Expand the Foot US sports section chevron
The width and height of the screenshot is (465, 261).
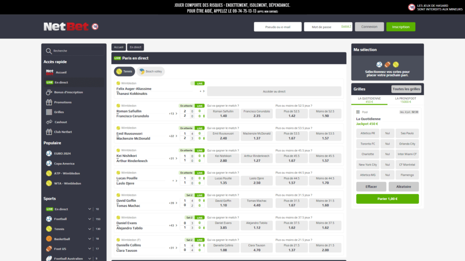[x=89, y=249]
